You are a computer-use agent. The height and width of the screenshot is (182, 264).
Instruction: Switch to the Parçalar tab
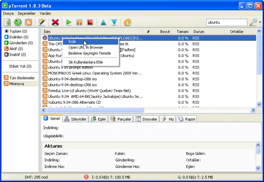pos(121,119)
